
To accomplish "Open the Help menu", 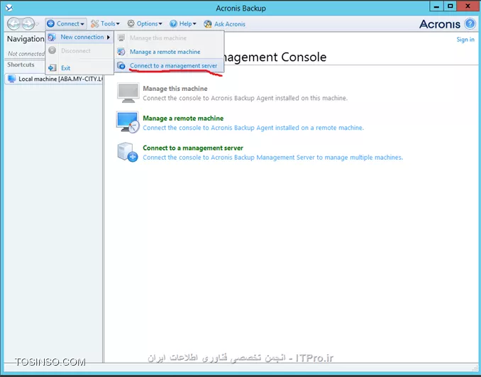I will tap(183, 23).
